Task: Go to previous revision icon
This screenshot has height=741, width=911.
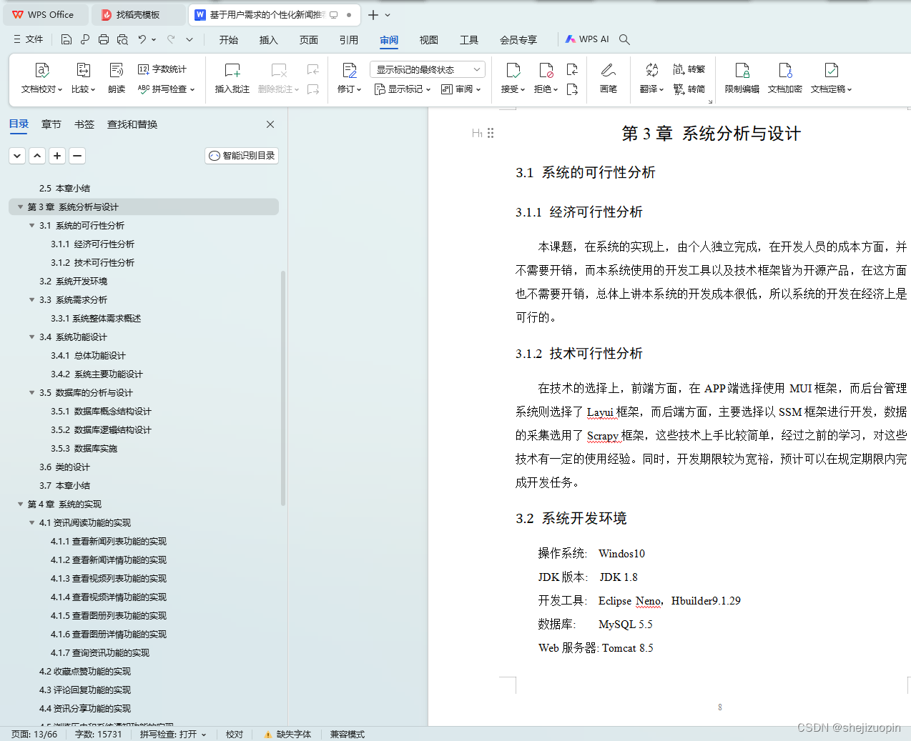Action: tap(572, 69)
